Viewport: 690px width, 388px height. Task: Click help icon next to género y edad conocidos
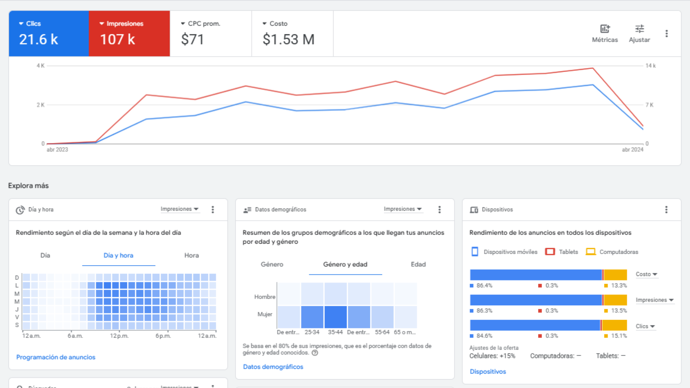[315, 353]
